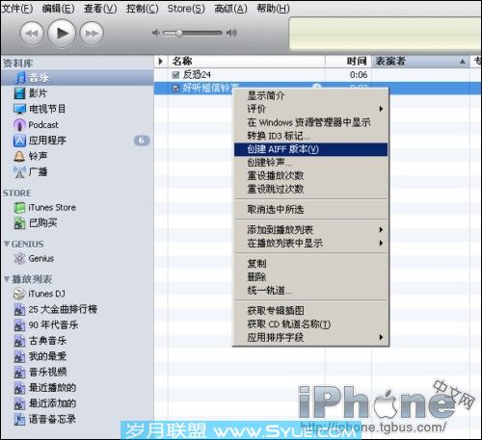Select the 广播 radio tower icon
The width and height of the screenshot is (482, 440).
coord(19,172)
